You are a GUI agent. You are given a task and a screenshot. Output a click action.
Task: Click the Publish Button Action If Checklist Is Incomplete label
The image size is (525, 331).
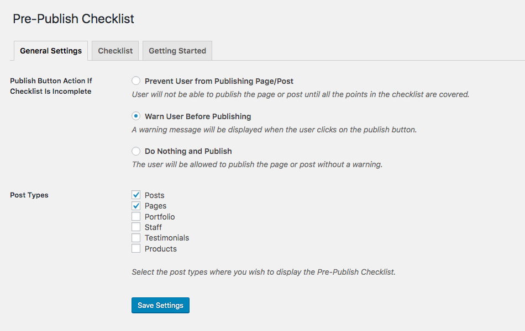(x=51, y=86)
